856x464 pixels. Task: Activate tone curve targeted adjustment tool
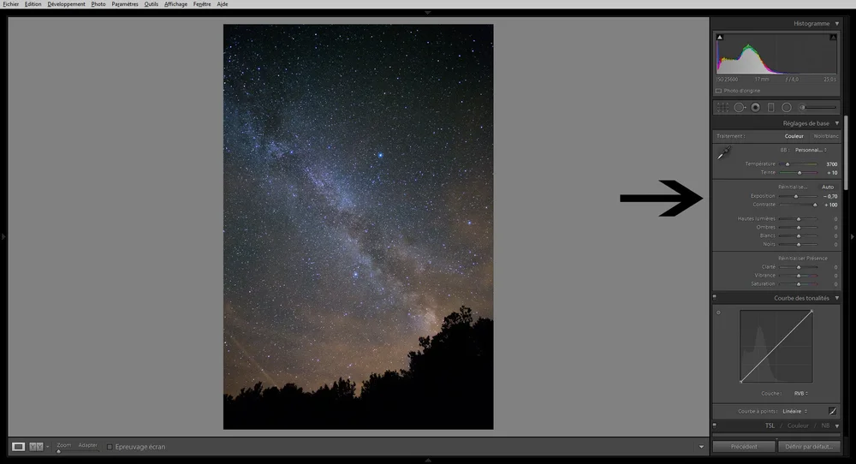(718, 312)
